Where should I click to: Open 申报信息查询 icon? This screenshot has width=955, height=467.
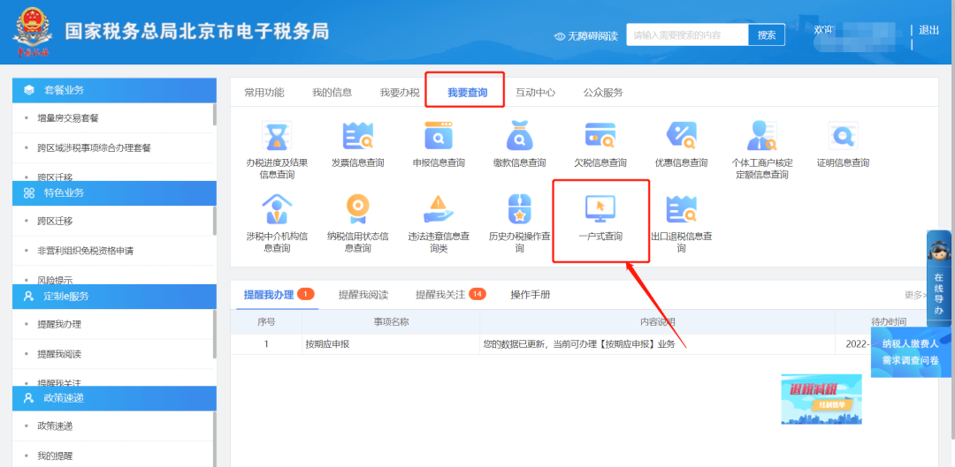439,136
